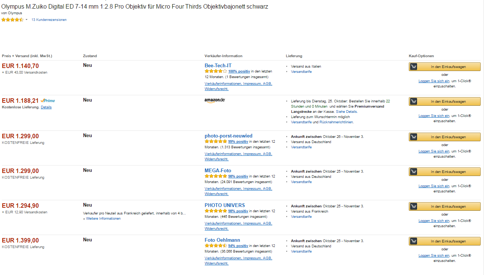Open the star rating dropdown arrow under title
This screenshot has height=275, width=484.
pos(27,20)
